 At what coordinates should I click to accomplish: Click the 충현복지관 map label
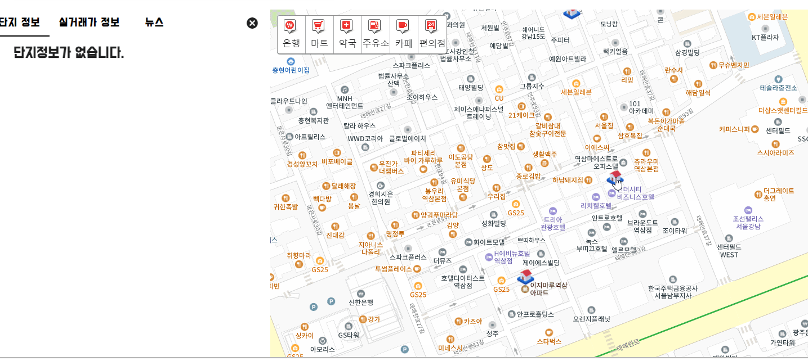click(x=313, y=120)
